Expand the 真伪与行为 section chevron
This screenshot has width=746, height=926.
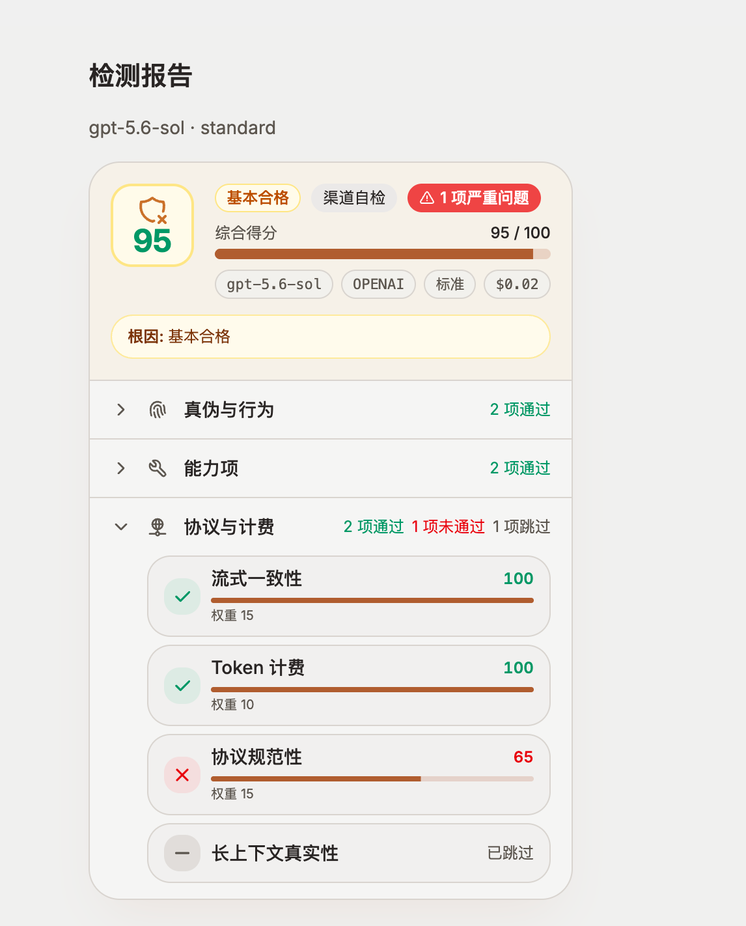tap(120, 410)
